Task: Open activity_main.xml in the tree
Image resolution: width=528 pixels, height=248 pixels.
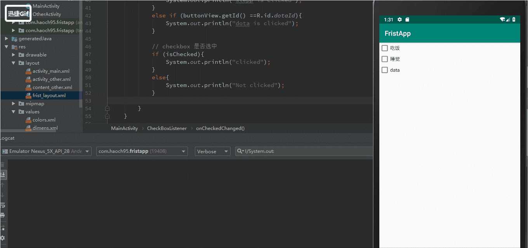Action: click(x=51, y=71)
